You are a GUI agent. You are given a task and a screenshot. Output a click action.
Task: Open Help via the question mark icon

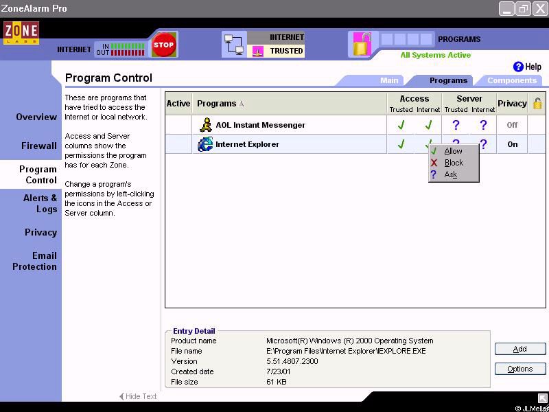(518, 67)
